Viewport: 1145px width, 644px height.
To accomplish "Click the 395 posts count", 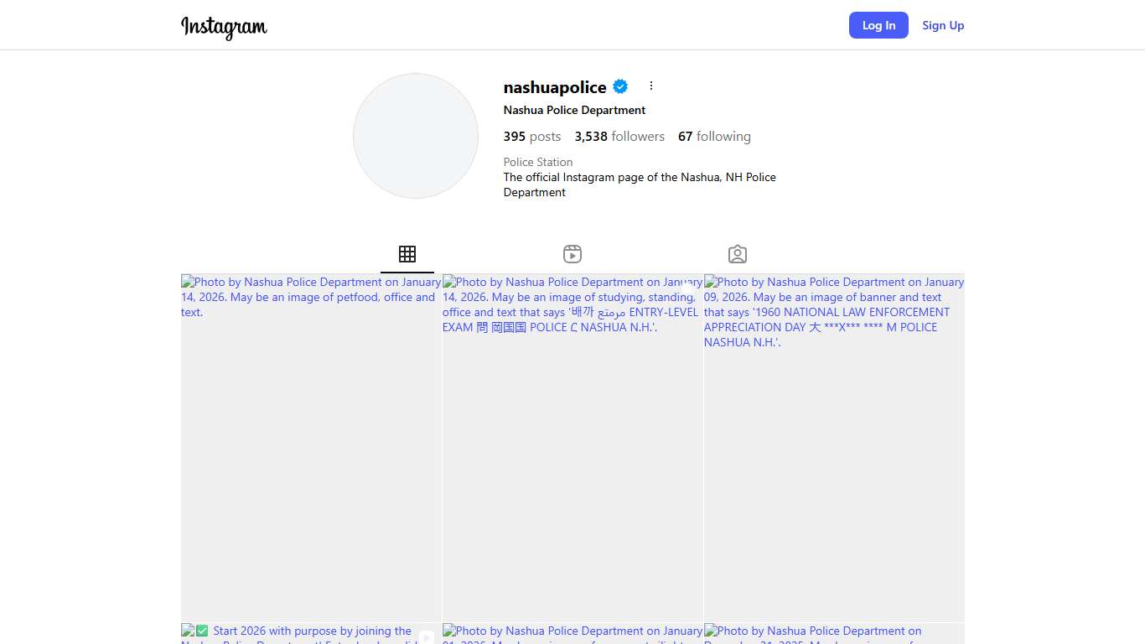I will click(x=532, y=137).
